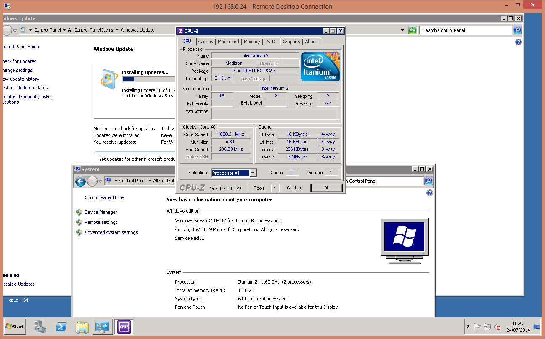Open Remote settings in System window

[101, 222]
